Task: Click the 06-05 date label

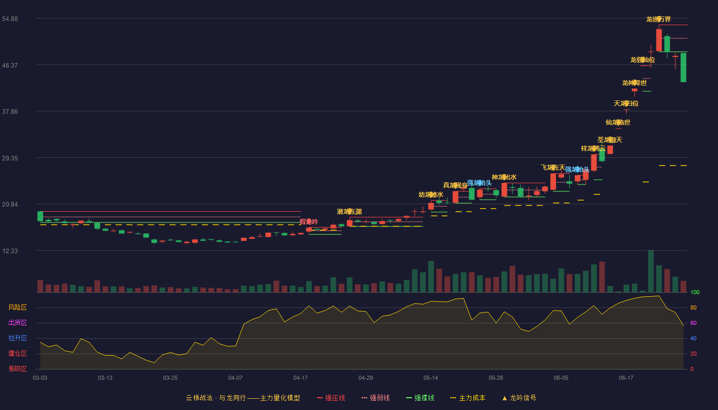Action: [x=561, y=378]
